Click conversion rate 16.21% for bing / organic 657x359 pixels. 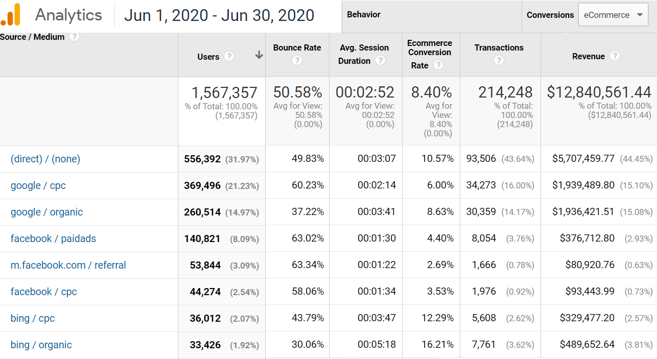coord(438,345)
